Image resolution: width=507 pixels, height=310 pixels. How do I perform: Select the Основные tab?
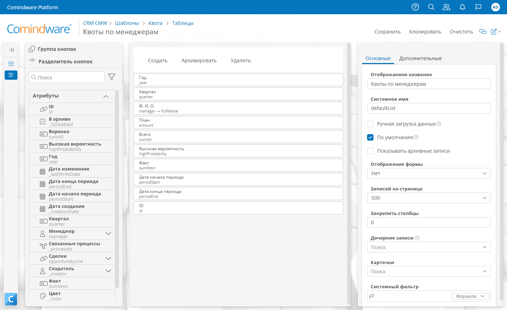[378, 58]
